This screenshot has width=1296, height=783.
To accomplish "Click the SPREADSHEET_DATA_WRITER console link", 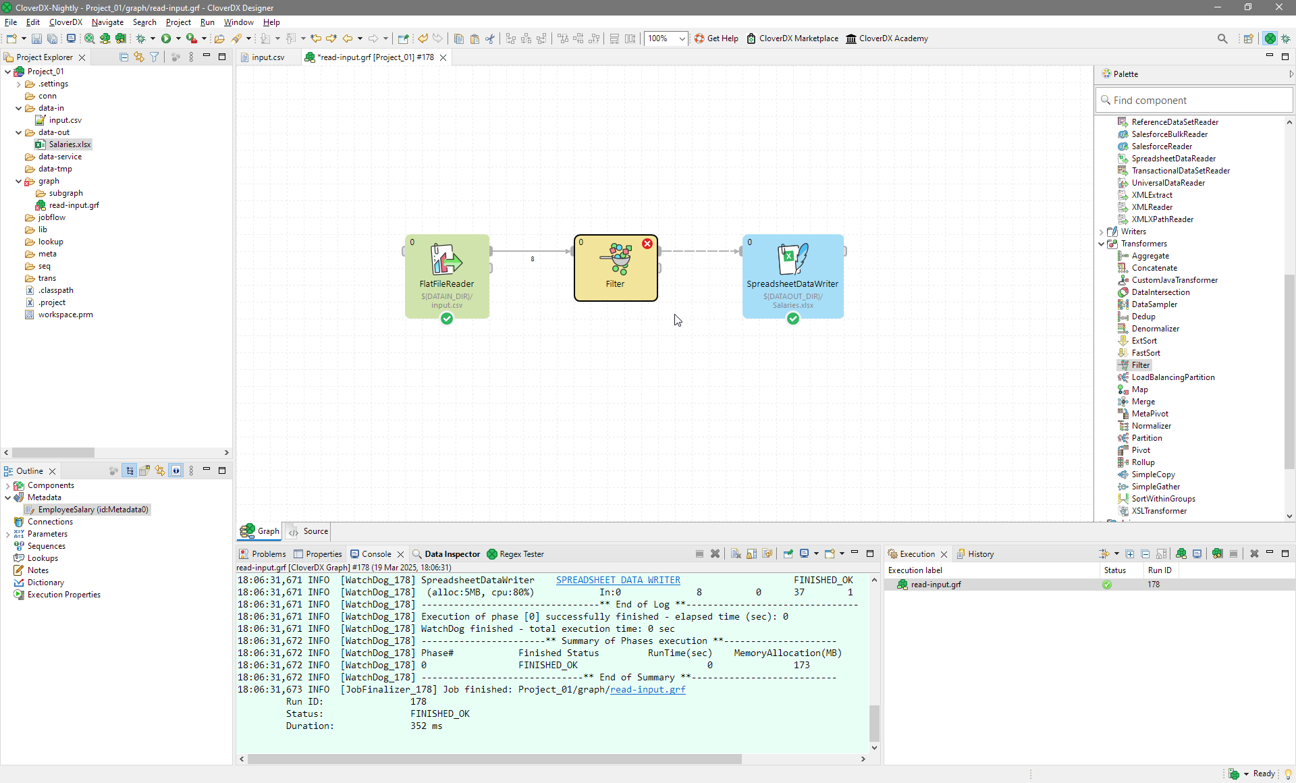I will tap(618, 580).
